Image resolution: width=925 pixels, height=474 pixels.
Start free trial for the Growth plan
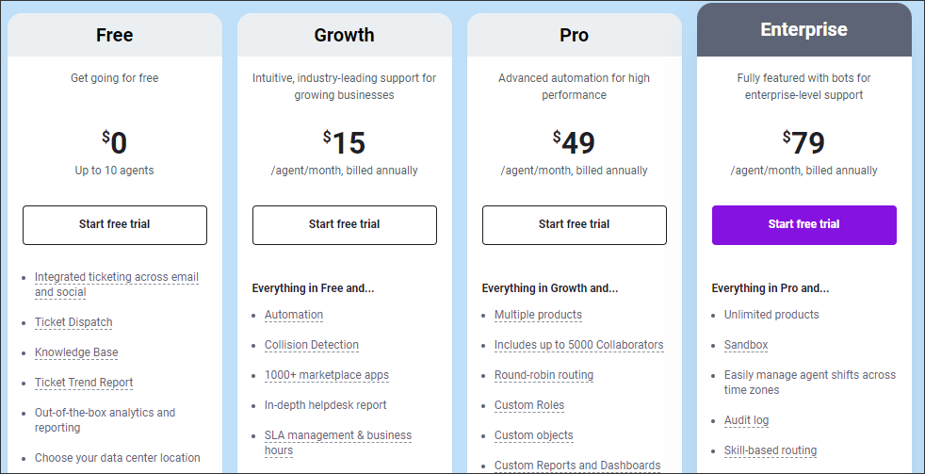[345, 225]
